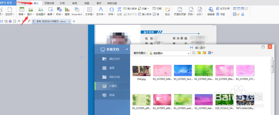
Task: Open a new document tab with plus
Action: (74, 21)
